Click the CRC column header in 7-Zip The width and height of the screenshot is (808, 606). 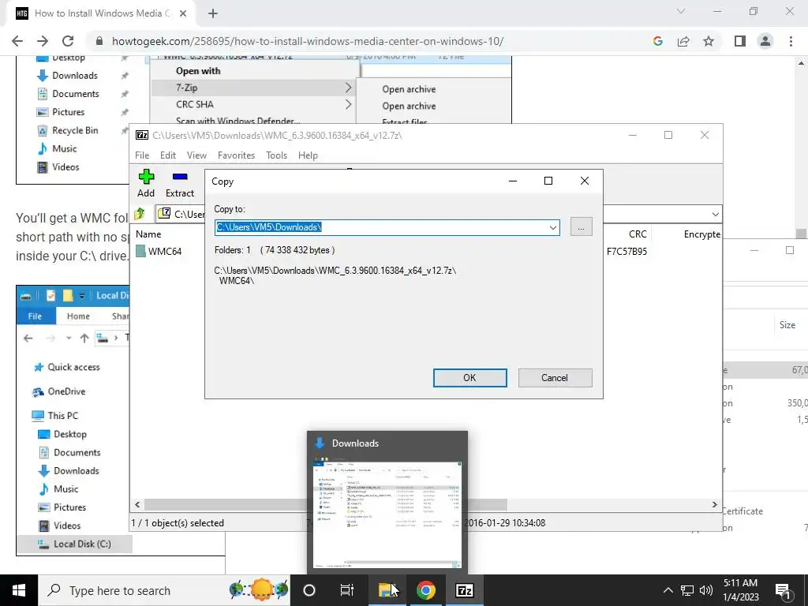tap(638, 234)
